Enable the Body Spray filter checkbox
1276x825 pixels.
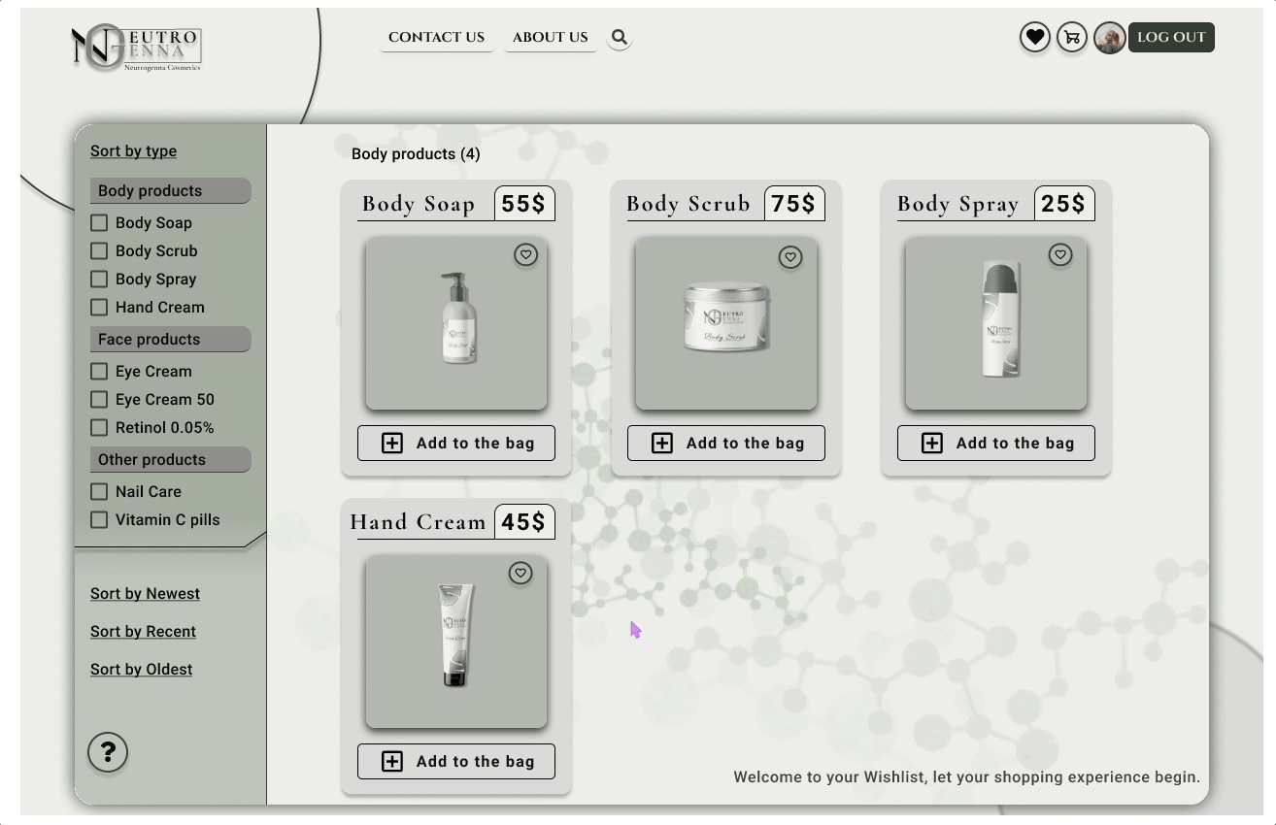[x=99, y=280]
